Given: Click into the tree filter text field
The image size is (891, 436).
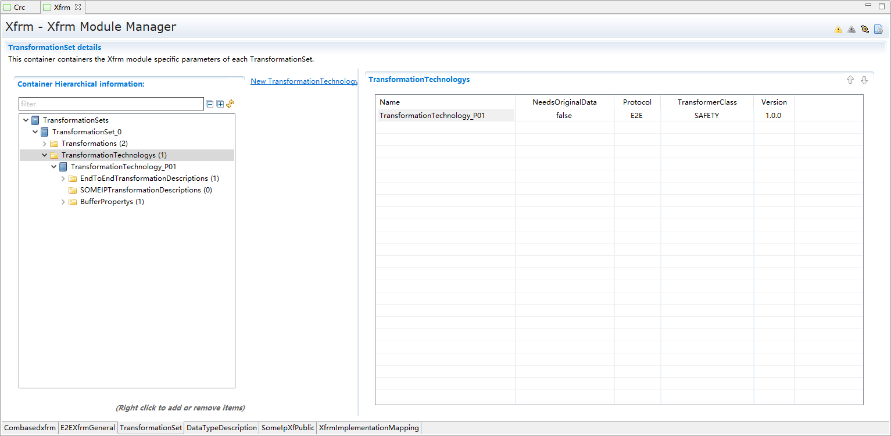Looking at the screenshot, I should 110,104.
